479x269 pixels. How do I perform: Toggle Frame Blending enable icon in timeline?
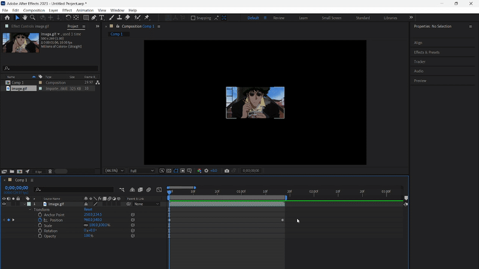point(140,189)
